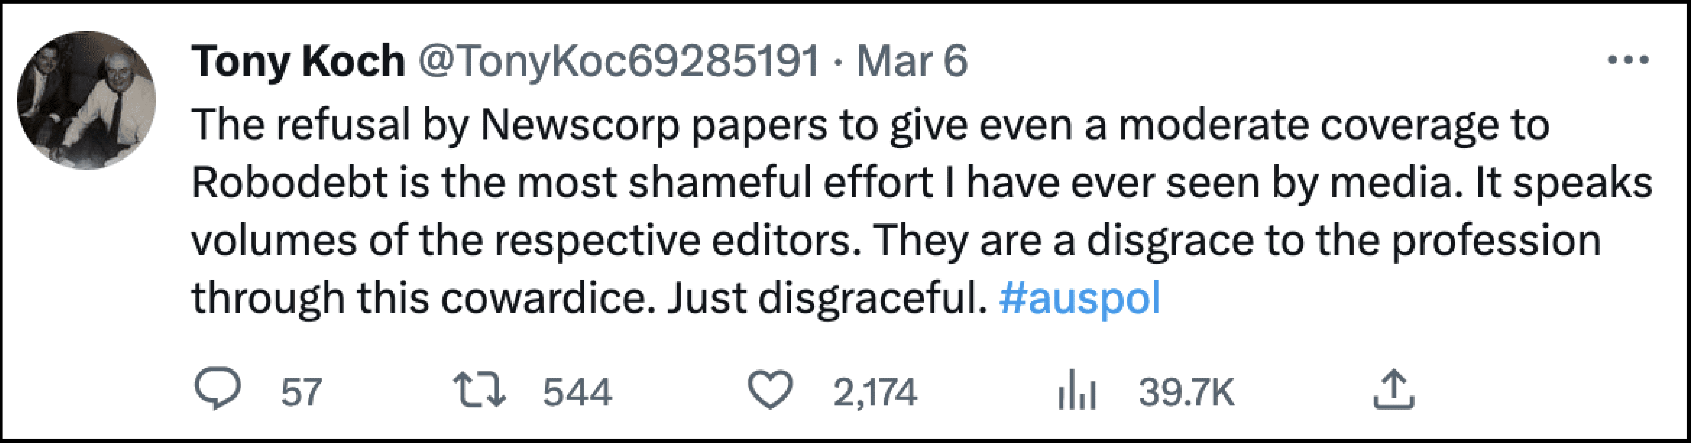Image resolution: width=1691 pixels, height=443 pixels.
Task: Open the #auspol hashtag
Action: point(1080,298)
